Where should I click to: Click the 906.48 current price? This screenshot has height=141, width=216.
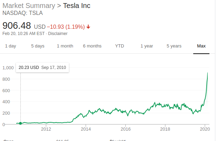17,26
